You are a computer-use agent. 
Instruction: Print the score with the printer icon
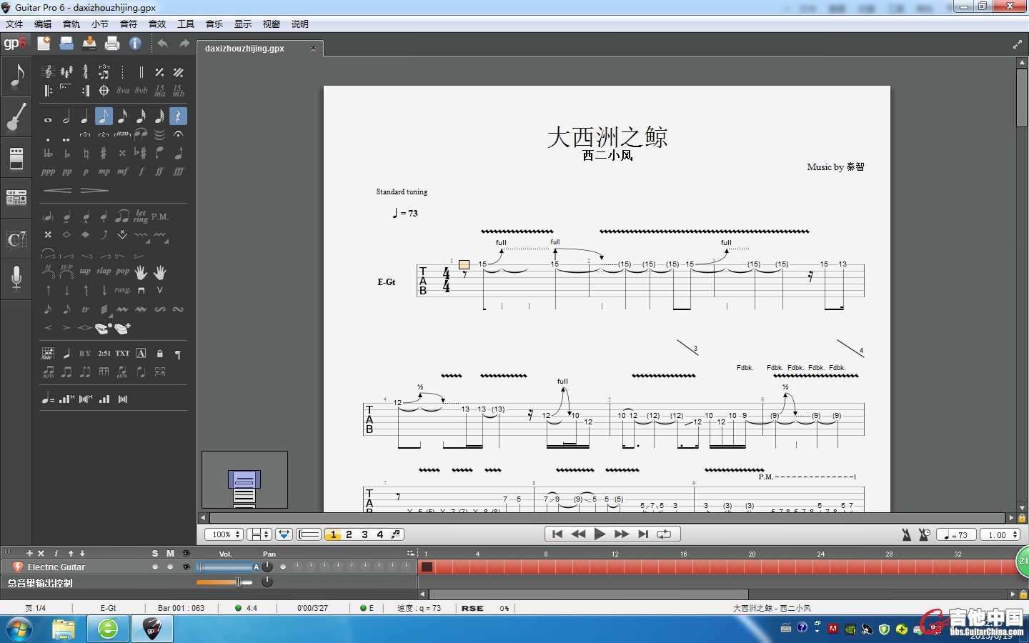pos(112,44)
